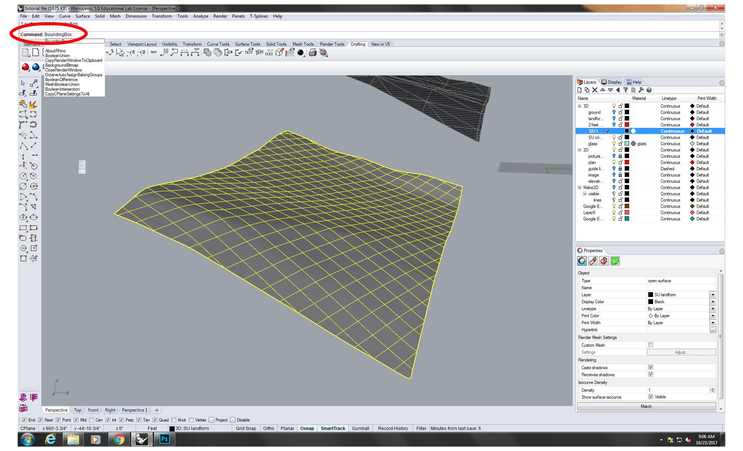This screenshot has height=451, width=743.
Task: Click the Hyperlink browse button
Action: pyautogui.click(x=713, y=330)
